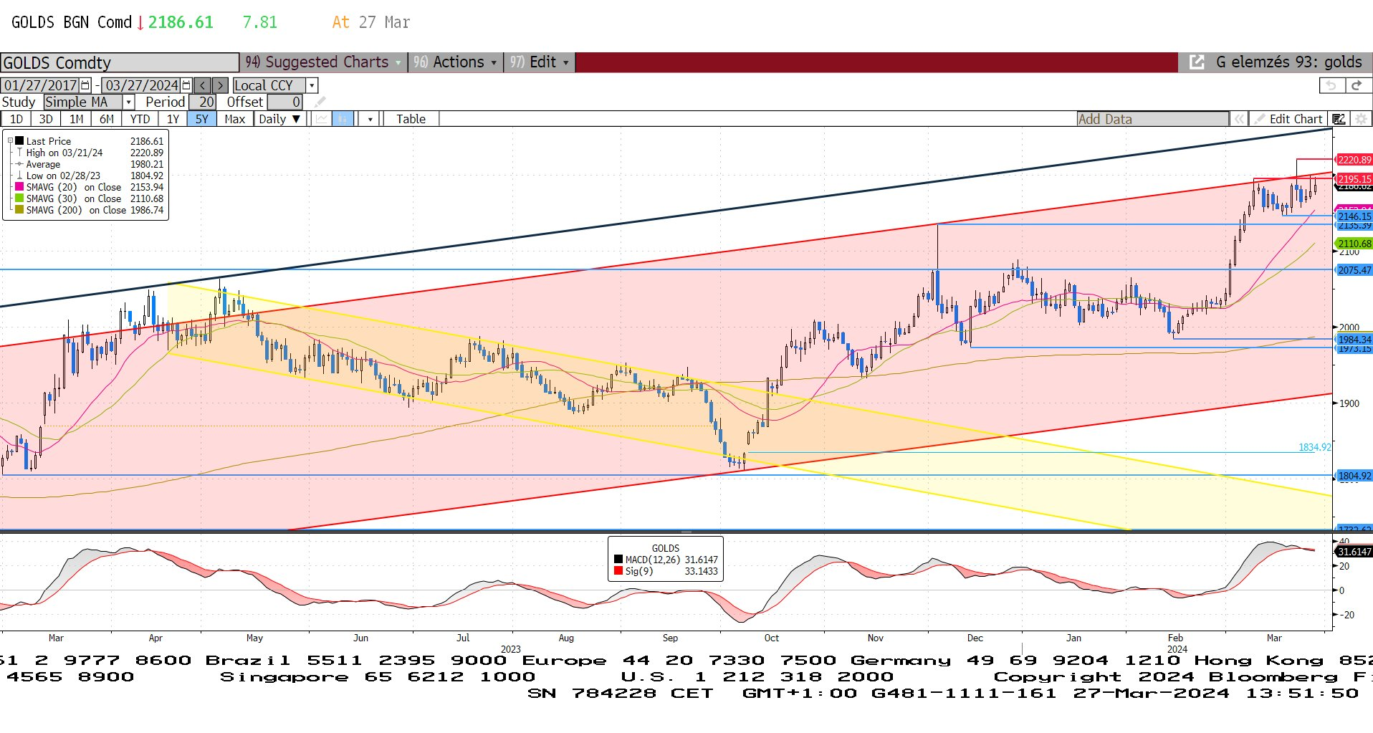This screenshot has height=733, width=1373.
Task: Open the Suggested Charts dropdown
Action: click(x=322, y=62)
